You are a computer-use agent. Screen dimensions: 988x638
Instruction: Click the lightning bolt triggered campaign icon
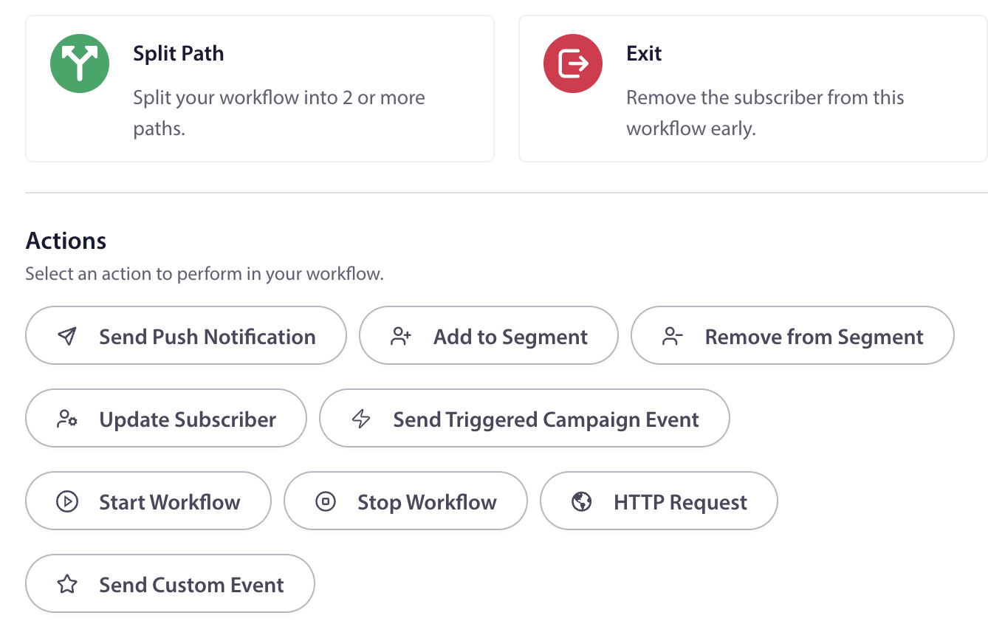click(x=361, y=419)
